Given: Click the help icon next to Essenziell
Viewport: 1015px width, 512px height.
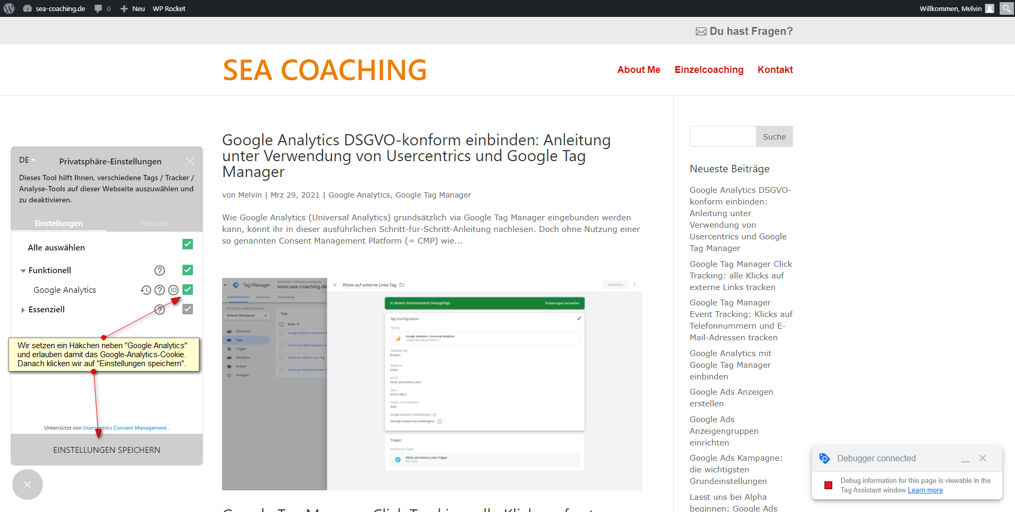Looking at the screenshot, I should (160, 310).
